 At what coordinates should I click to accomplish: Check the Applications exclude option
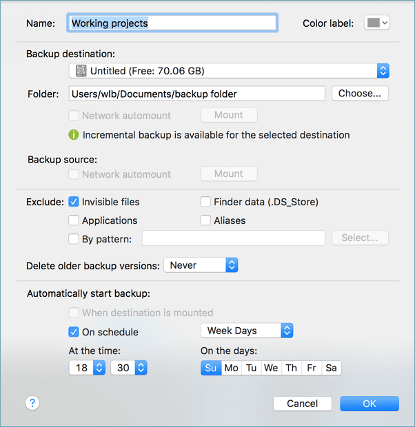pos(74,220)
